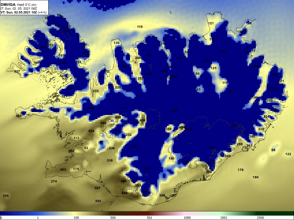
Task: Click the map value 446
Action: (103, 123)
